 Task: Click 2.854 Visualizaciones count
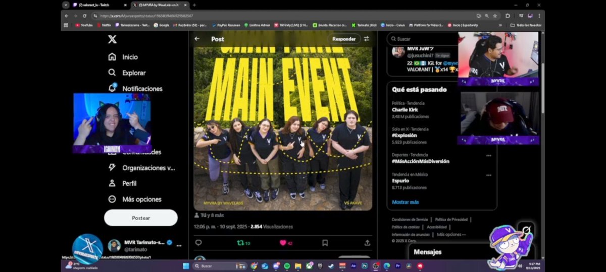(272, 227)
